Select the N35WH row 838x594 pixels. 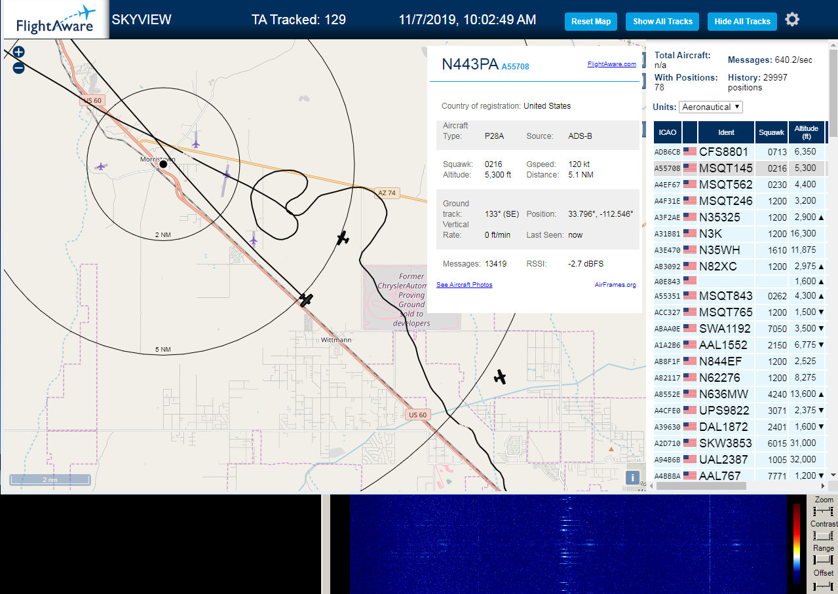point(740,250)
